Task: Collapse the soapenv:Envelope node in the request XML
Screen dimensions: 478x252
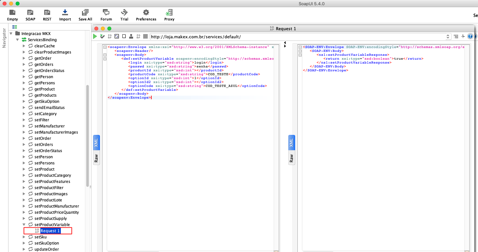Action: click(105, 47)
